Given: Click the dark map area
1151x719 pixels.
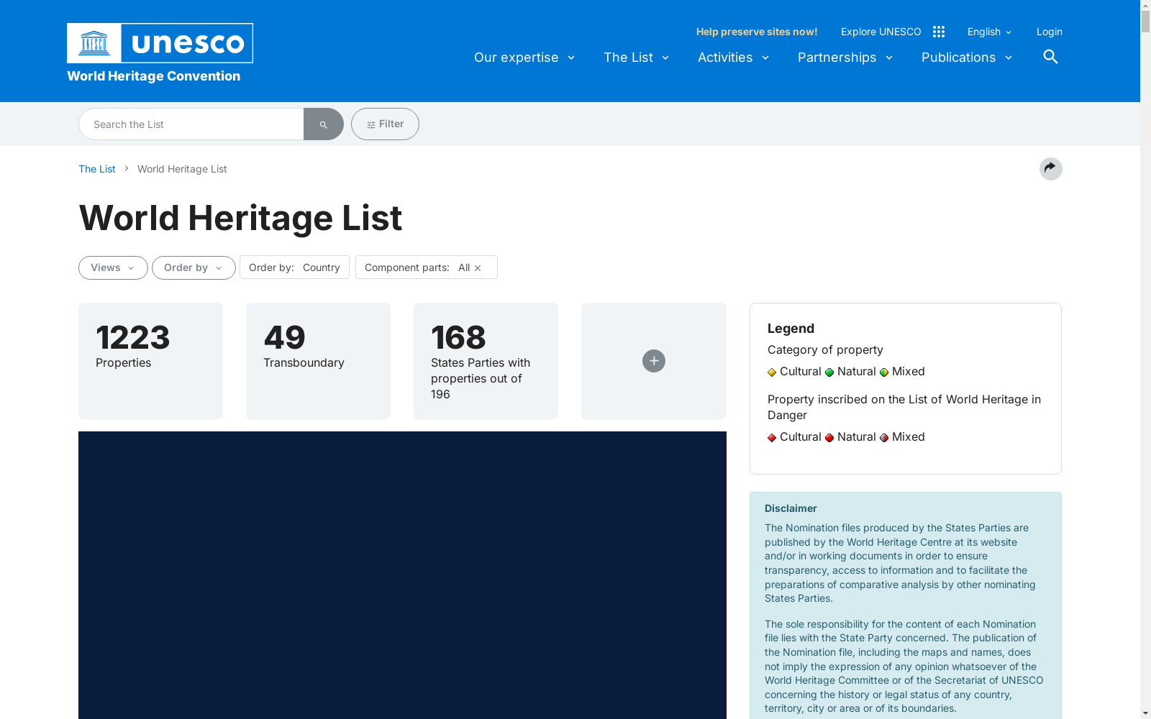Looking at the screenshot, I should tap(402, 575).
